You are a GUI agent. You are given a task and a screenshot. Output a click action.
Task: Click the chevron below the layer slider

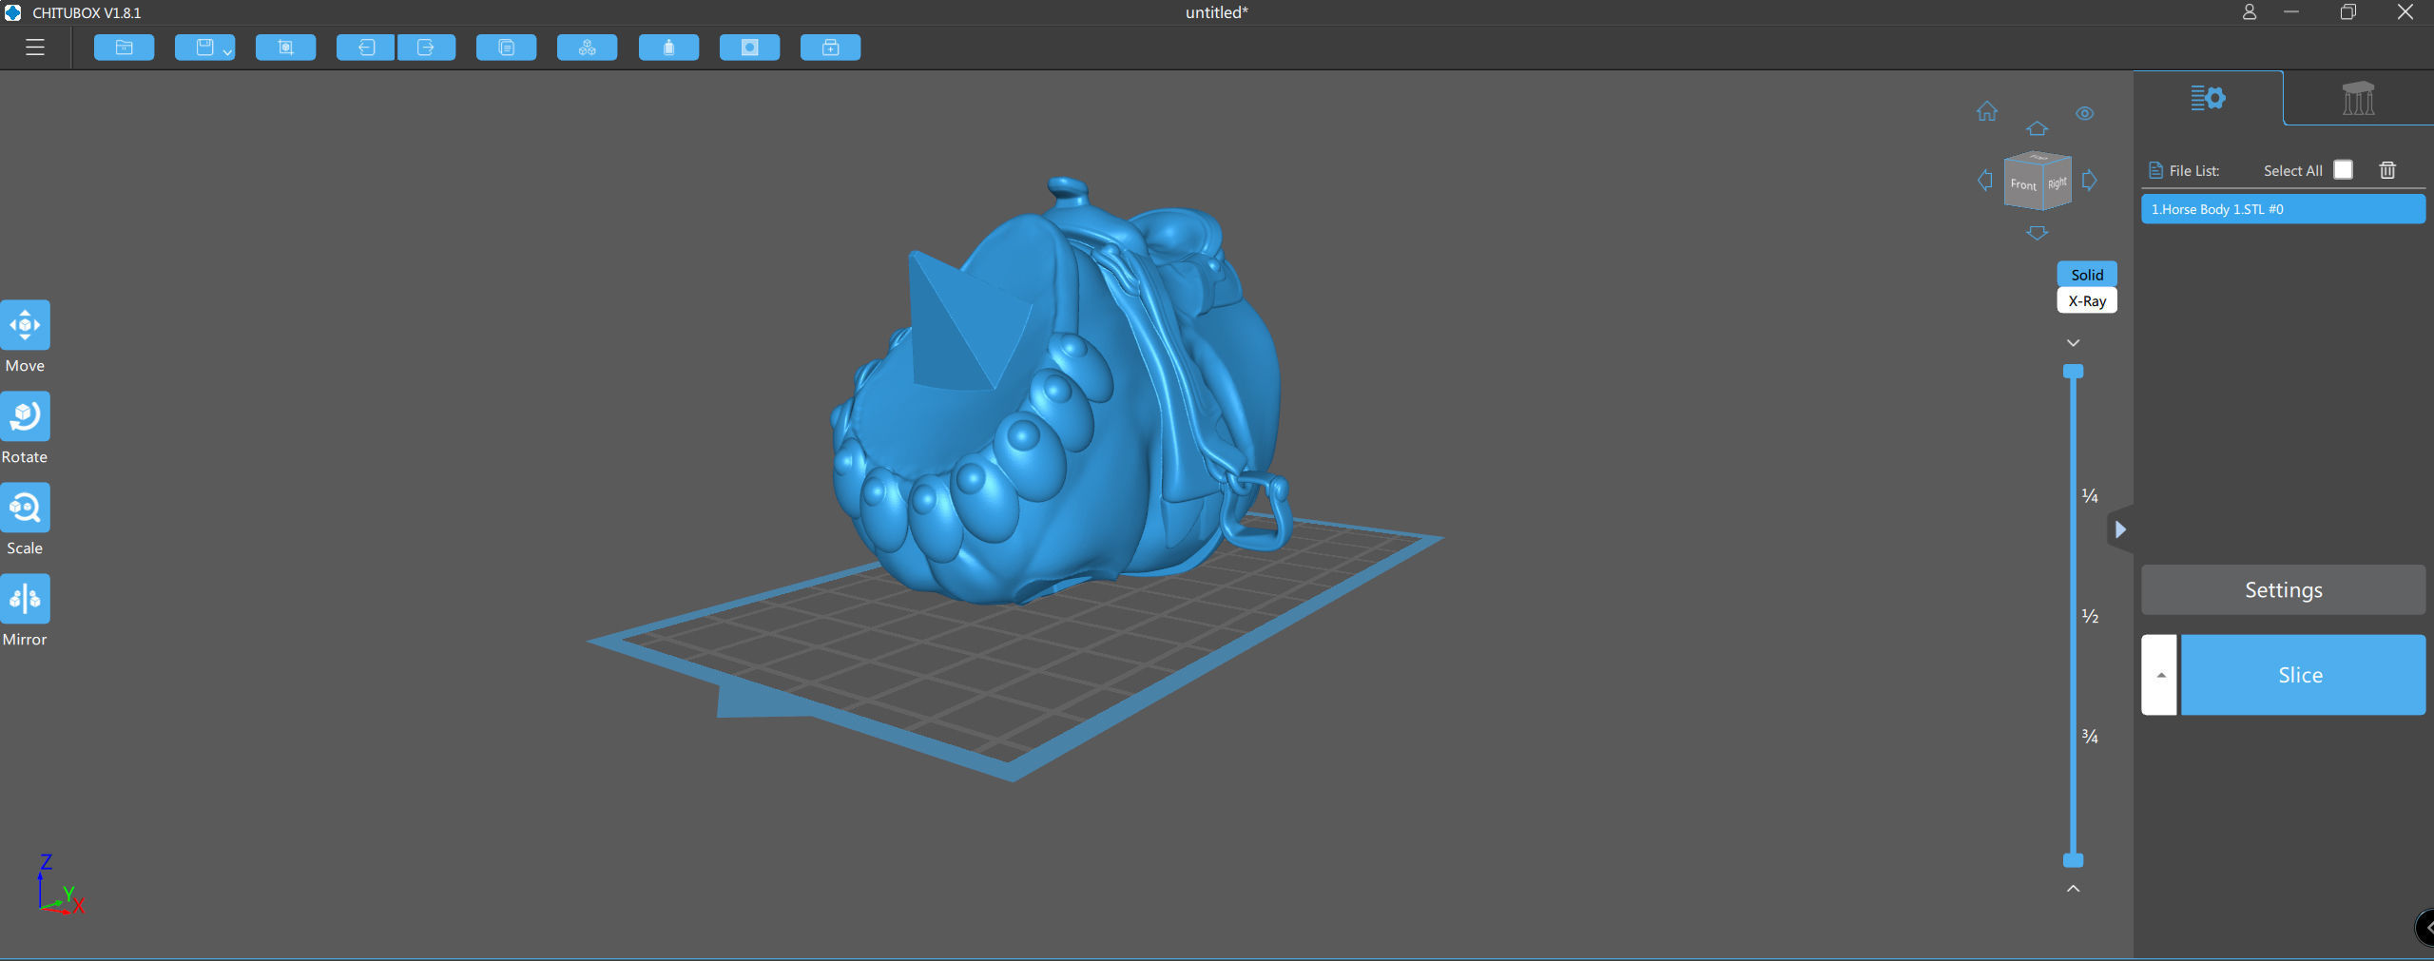pyautogui.click(x=2073, y=889)
